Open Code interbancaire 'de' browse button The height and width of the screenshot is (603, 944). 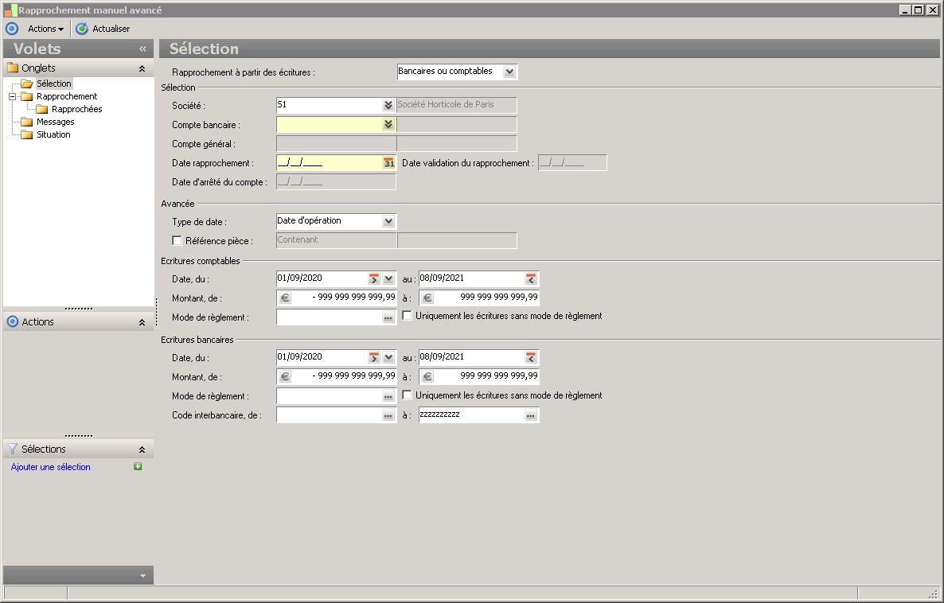(388, 415)
